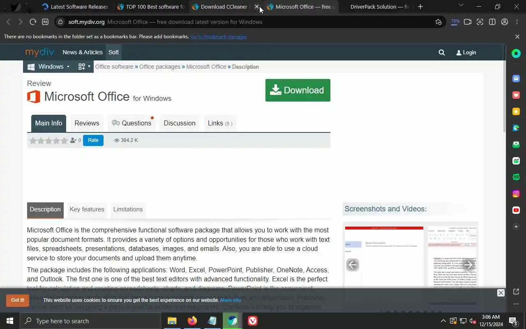Open a new tab with plus button
Image resolution: width=526 pixels, height=329 pixels.
click(420, 7)
